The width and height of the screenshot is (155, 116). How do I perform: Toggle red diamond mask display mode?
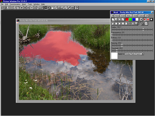pos(148,20)
